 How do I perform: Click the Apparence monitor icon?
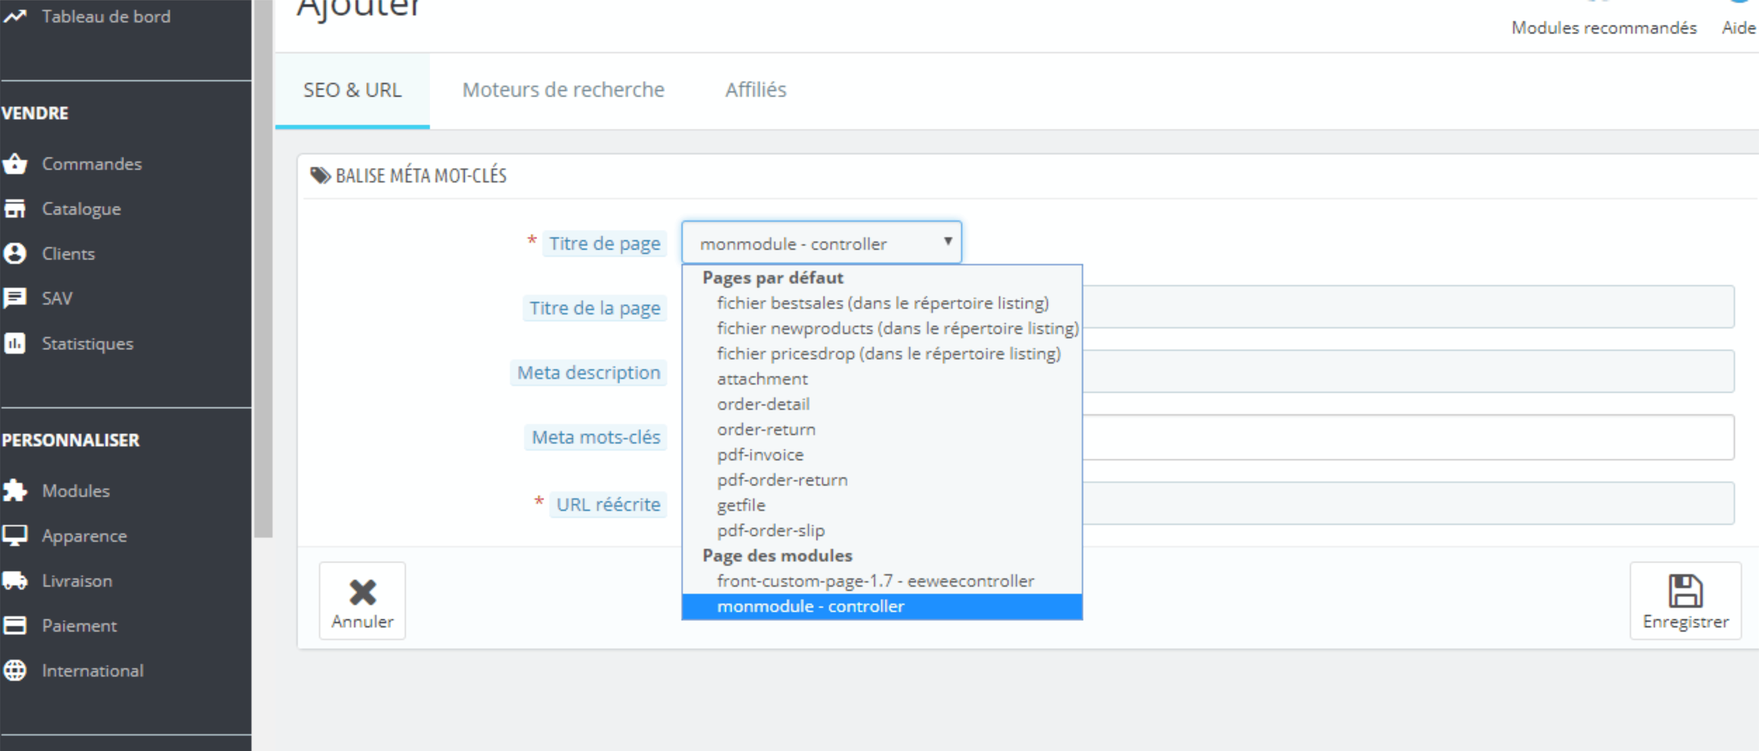coord(15,536)
